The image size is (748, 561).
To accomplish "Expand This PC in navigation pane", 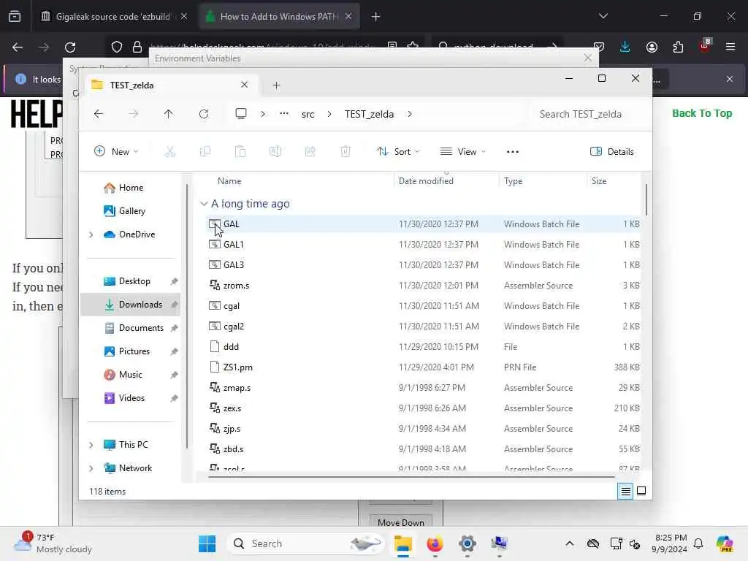I will pyautogui.click(x=91, y=445).
